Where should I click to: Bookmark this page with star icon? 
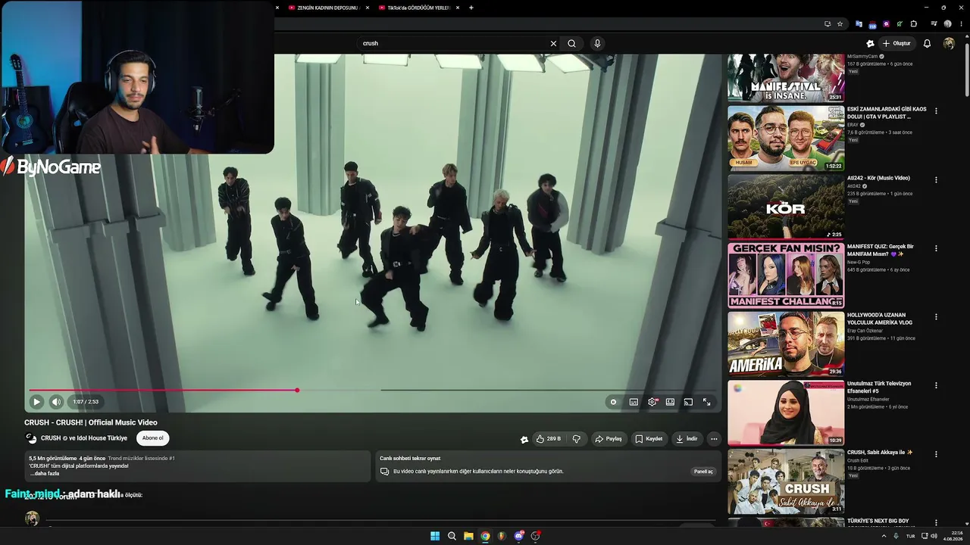(840, 23)
